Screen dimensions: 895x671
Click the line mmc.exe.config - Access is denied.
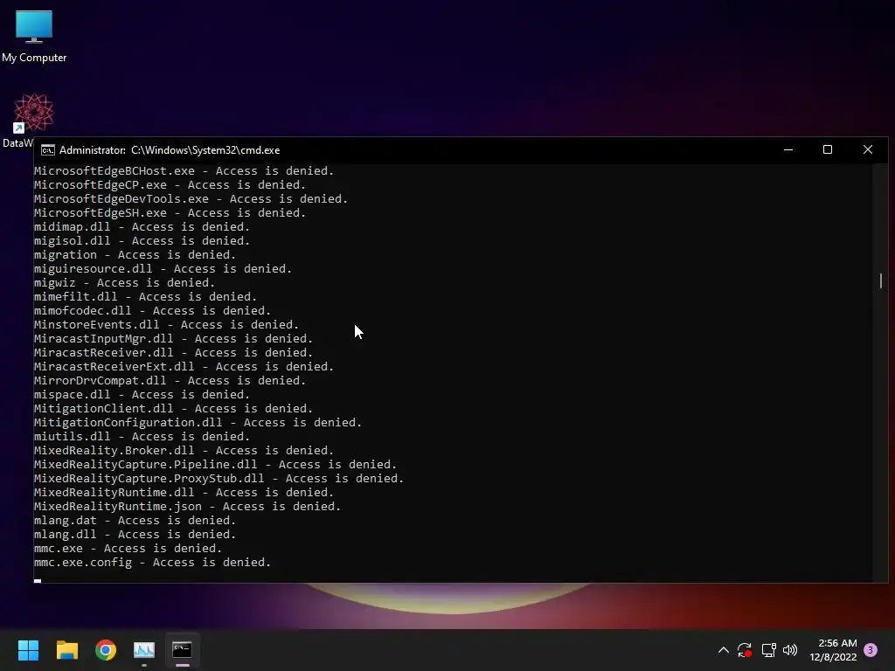(x=152, y=562)
